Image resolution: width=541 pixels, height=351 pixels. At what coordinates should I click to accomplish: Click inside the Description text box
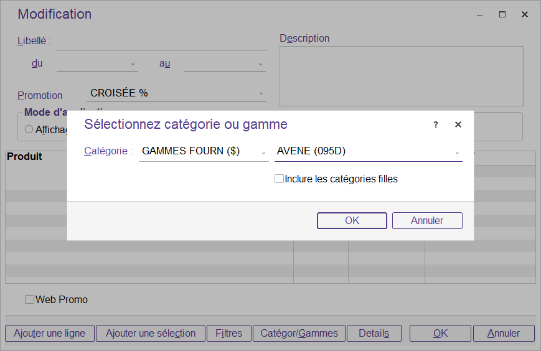click(x=401, y=76)
